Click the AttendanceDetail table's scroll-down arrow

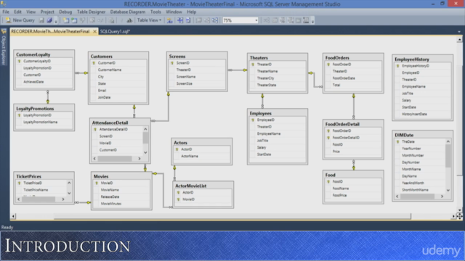point(145,152)
